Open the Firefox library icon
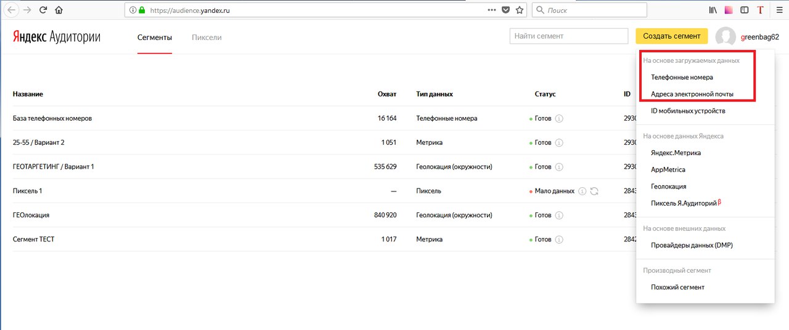Screen dimensions: 789x330 (x=713, y=10)
